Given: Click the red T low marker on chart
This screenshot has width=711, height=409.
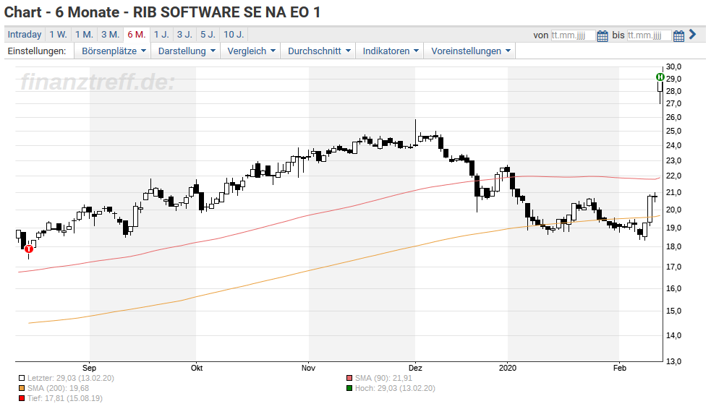Looking at the screenshot, I should tap(29, 249).
